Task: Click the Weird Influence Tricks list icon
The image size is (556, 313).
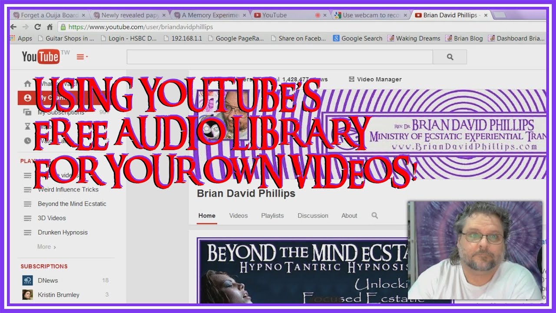Action: tap(27, 190)
